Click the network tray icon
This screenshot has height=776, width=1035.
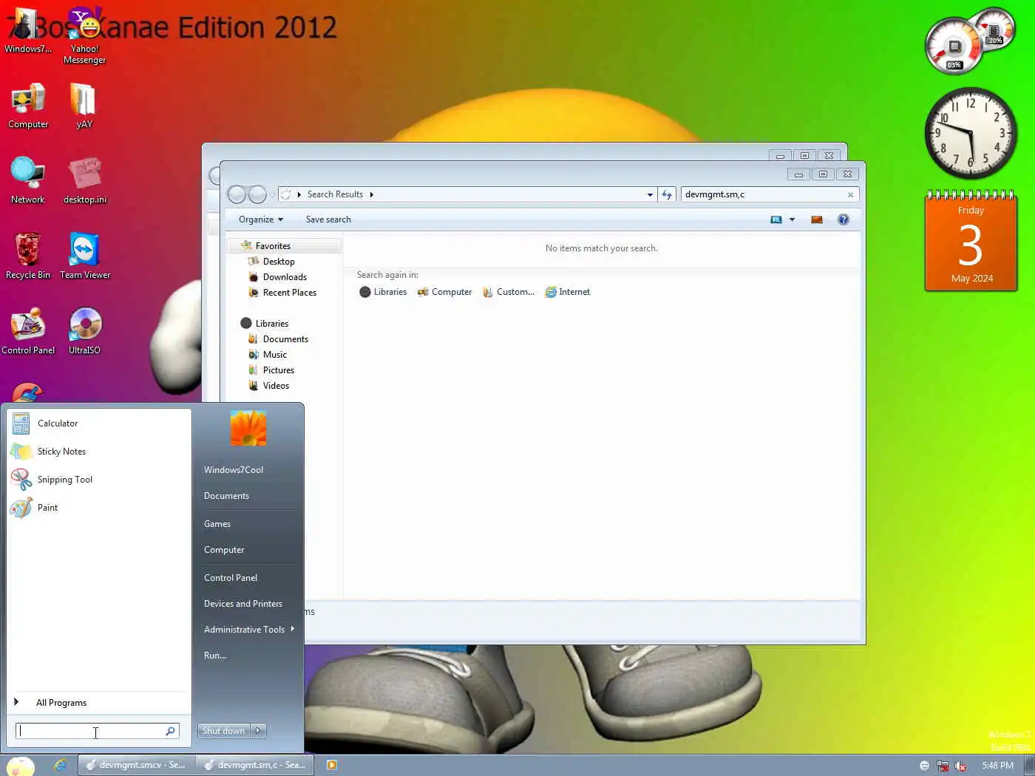[x=943, y=766]
